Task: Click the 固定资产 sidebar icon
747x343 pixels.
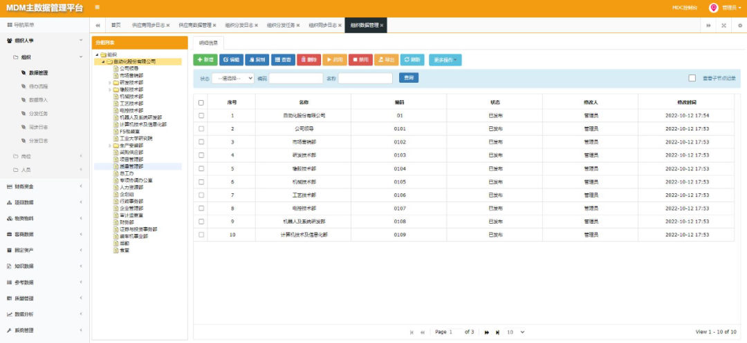Action: pyautogui.click(x=10, y=250)
